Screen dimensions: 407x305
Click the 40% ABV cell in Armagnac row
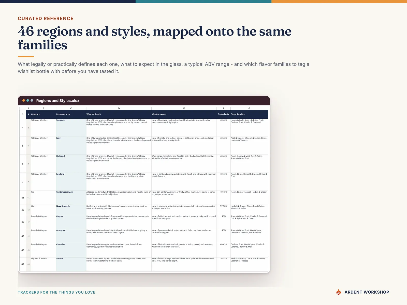pyautogui.click(x=224, y=236)
